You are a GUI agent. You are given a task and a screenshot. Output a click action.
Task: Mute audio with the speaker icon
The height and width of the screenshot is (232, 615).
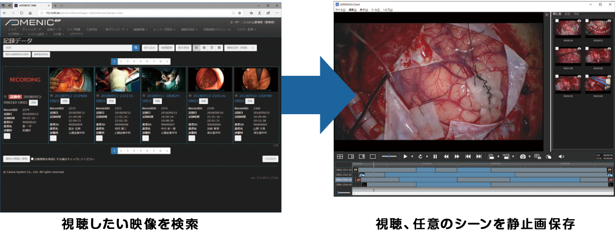coord(561,156)
